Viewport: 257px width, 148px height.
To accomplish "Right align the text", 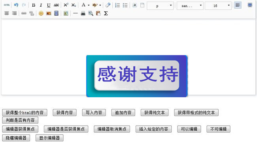I will 14,13.
